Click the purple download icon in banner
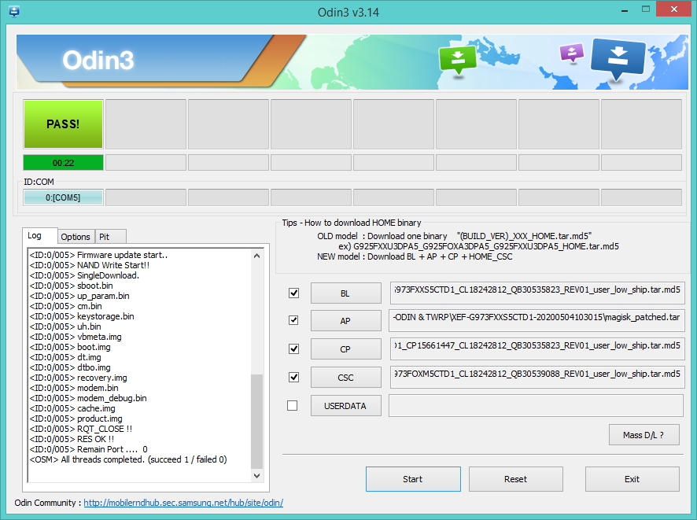Image resolution: width=697 pixels, height=520 pixels. click(572, 53)
